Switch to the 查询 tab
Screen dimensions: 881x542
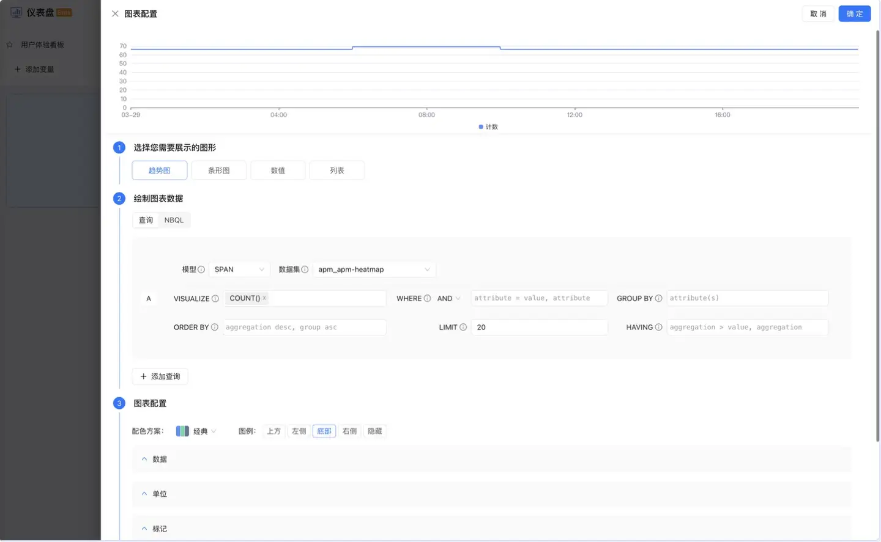146,220
